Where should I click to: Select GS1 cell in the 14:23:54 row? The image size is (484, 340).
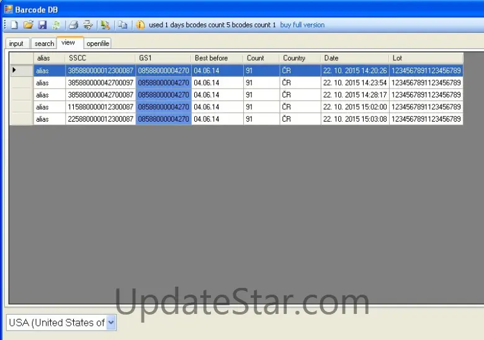click(163, 83)
